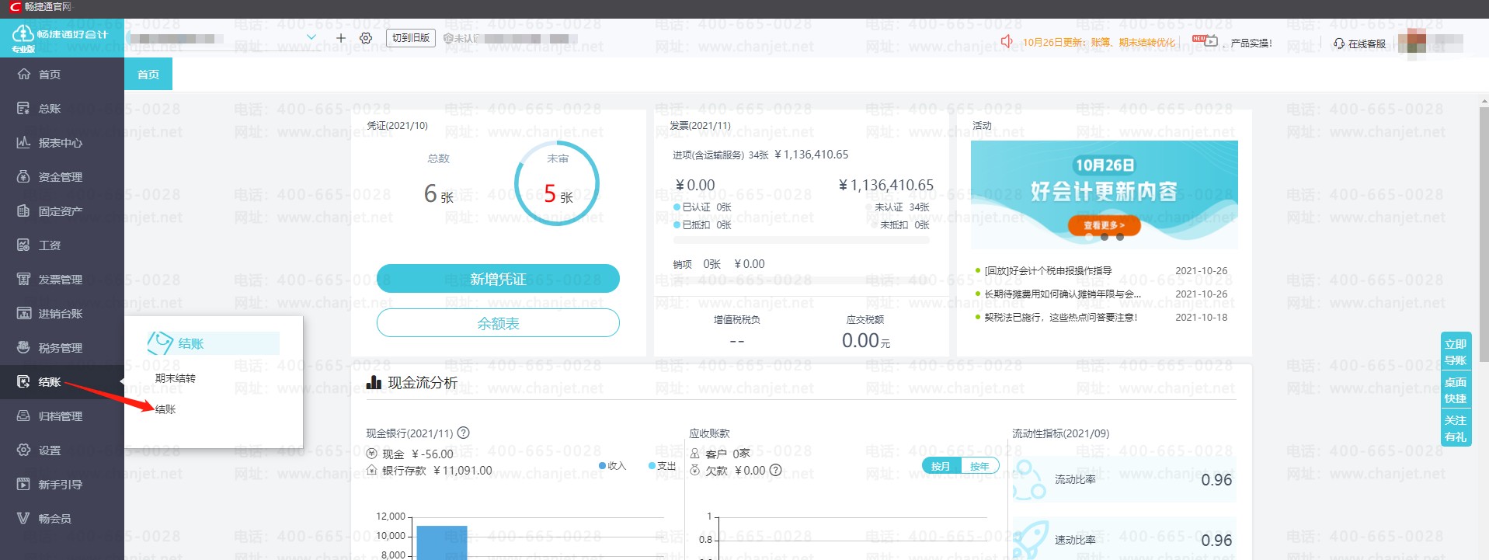Image resolution: width=1489 pixels, height=560 pixels.
Task: Open 报表中心 in the sidebar
Action: 61,143
